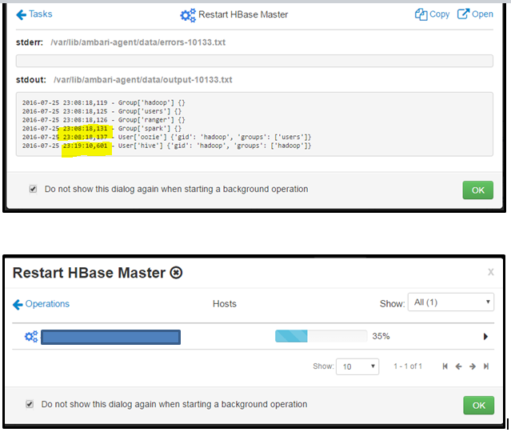The height and width of the screenshot is (432, 511).
Task: Click the stderr file path errors-10133.txt
Action: (x=138, y=42)
